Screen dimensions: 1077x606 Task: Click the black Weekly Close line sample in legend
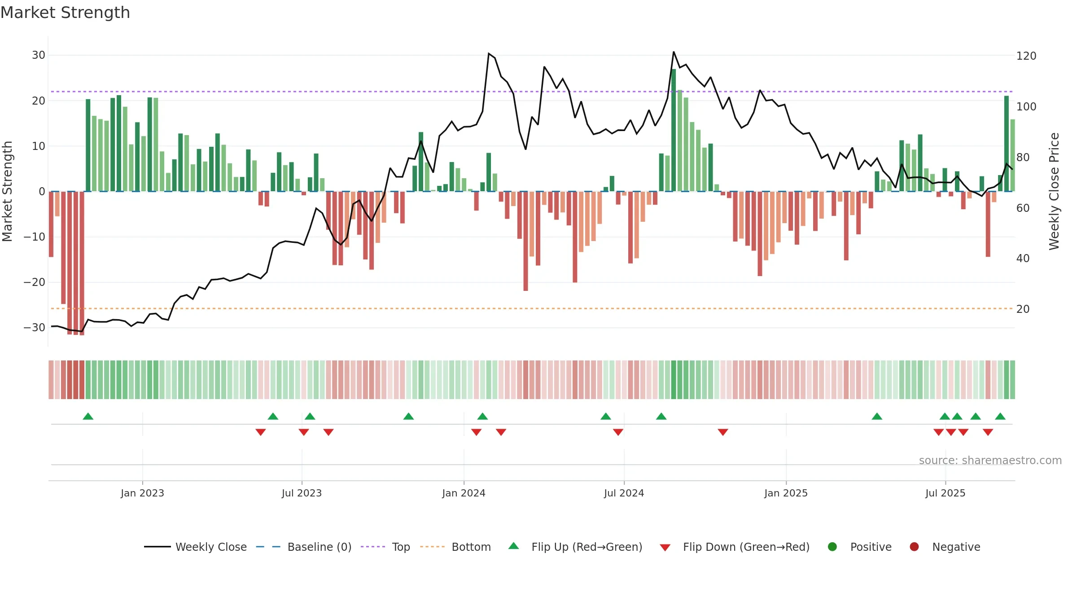tap(158, 547)
